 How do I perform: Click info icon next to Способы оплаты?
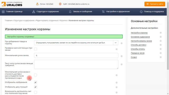click(x=161, y=49)
